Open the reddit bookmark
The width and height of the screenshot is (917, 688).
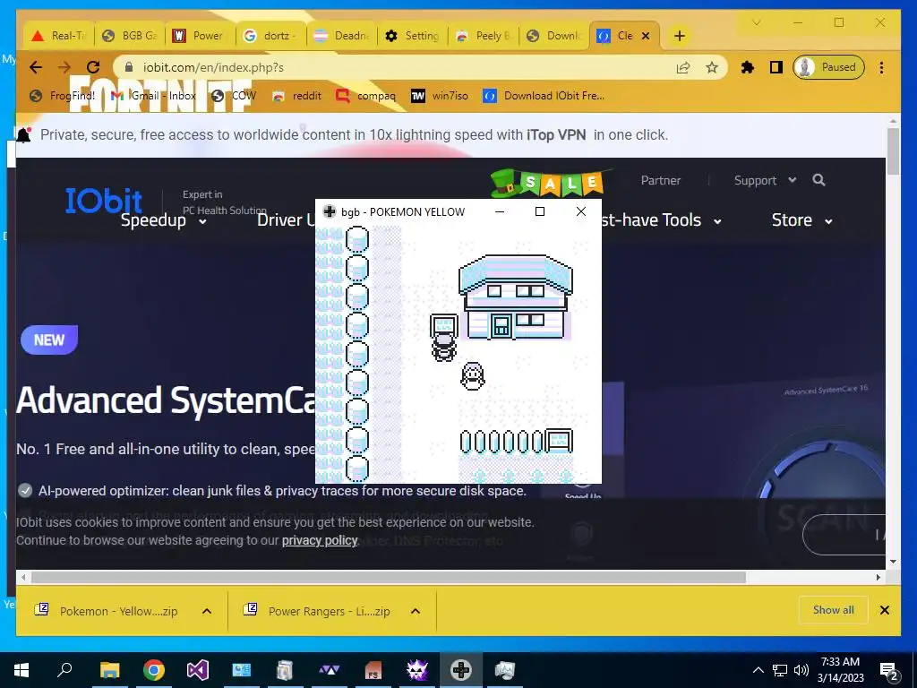point(297,95)
